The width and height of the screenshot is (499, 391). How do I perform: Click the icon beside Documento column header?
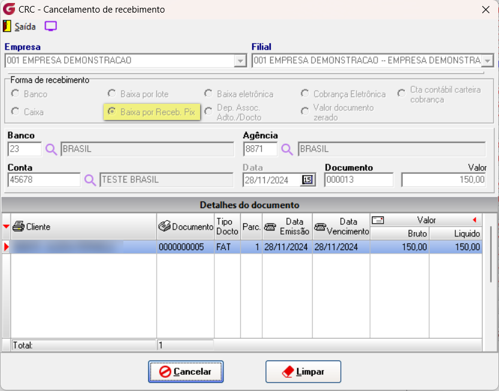[165, 226]
